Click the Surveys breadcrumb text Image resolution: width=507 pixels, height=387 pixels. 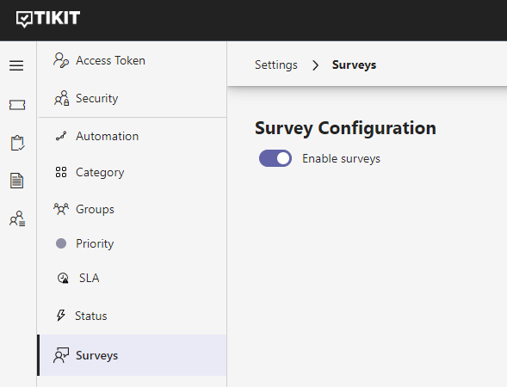point(354,65)
